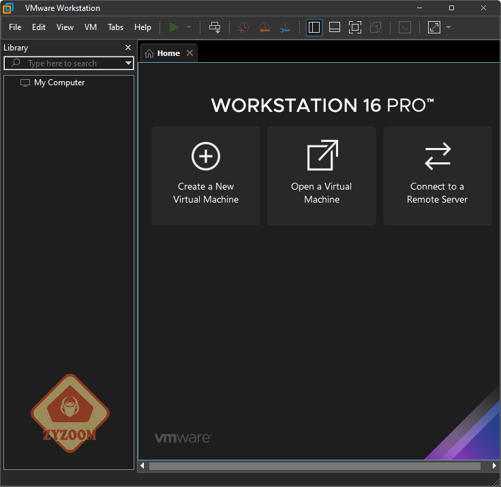Click Connect to a Remote Server
Viewport: 501px width, 487px height.
[438, 176]
